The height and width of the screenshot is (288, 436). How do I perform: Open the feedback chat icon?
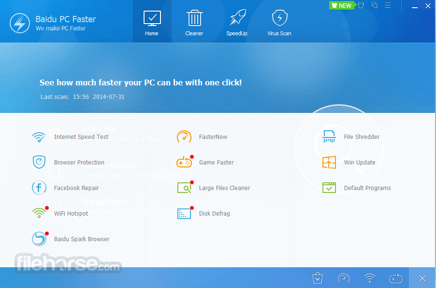click(375, 5)
